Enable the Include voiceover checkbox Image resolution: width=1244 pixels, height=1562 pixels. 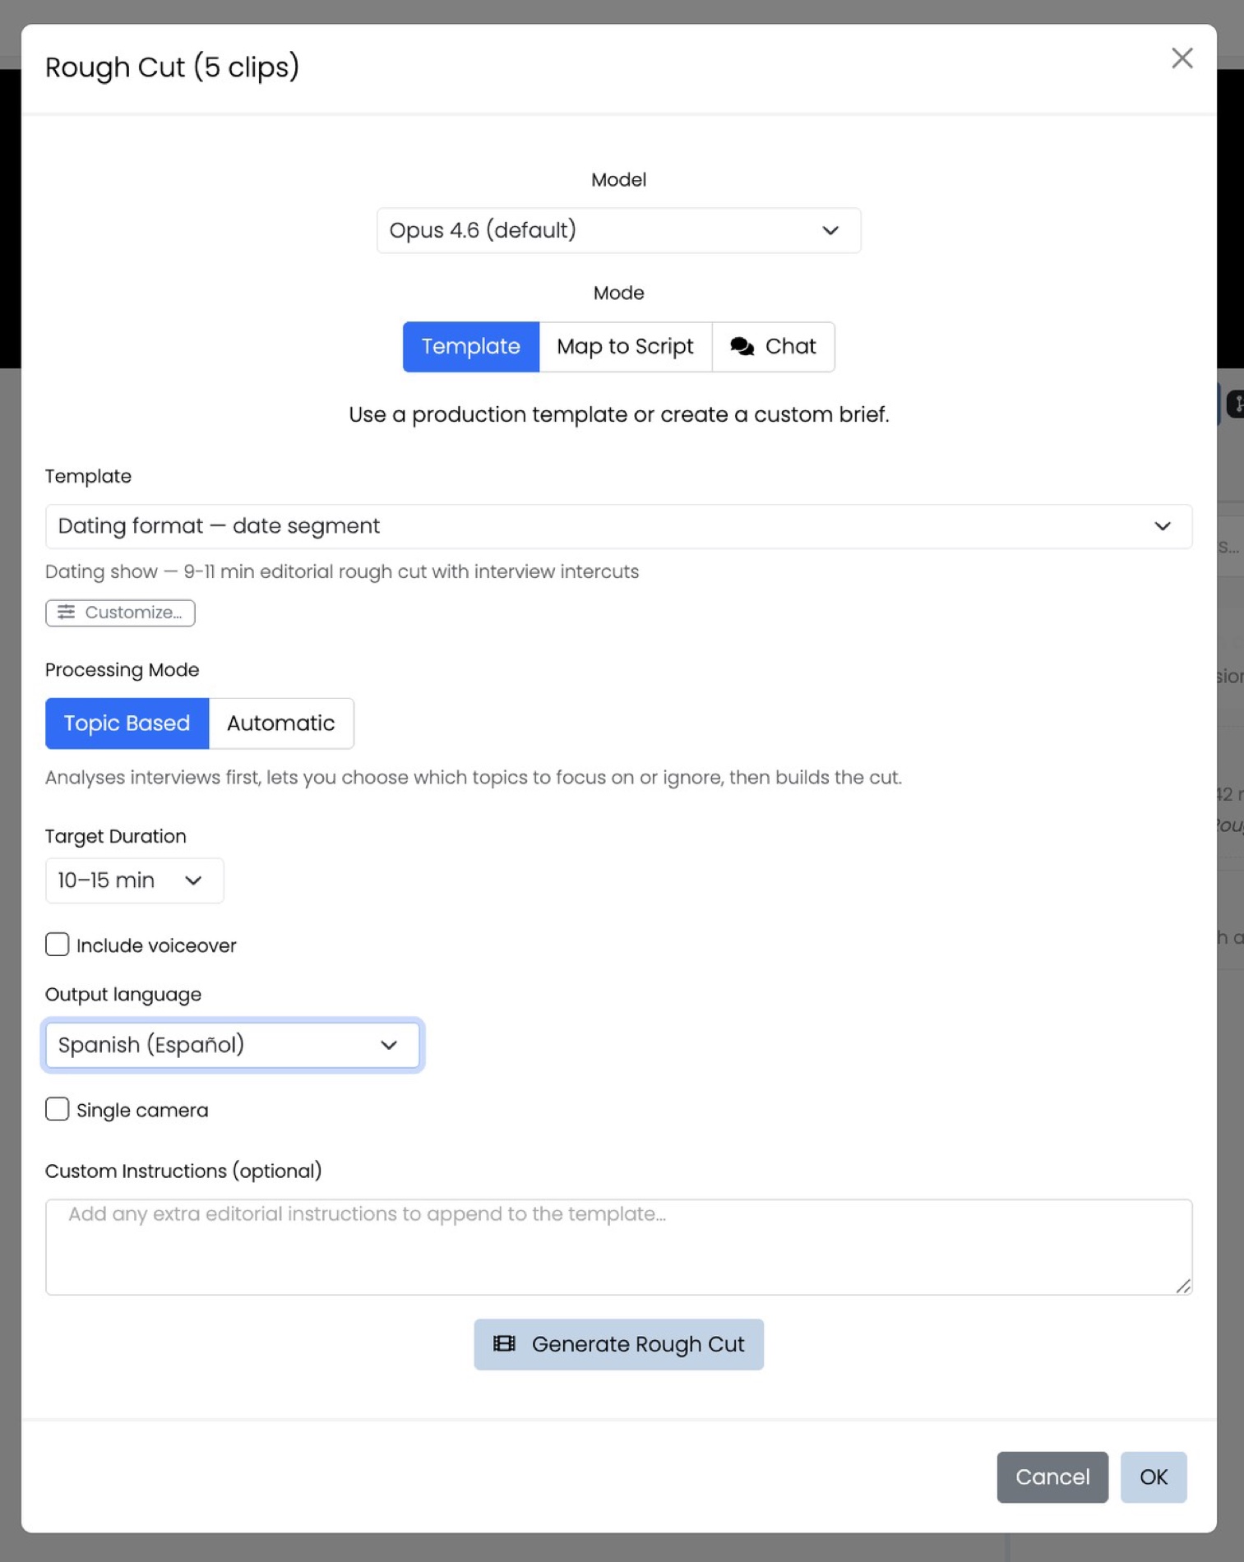pos(57,945)
